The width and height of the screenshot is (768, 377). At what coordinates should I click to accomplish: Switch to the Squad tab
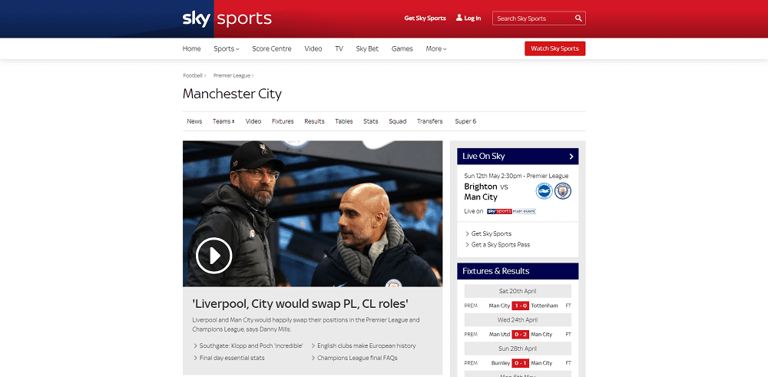pos(398,121)
